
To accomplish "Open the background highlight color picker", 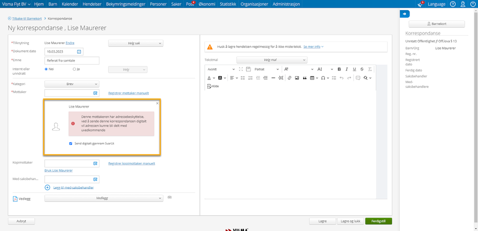I will 222,78.
